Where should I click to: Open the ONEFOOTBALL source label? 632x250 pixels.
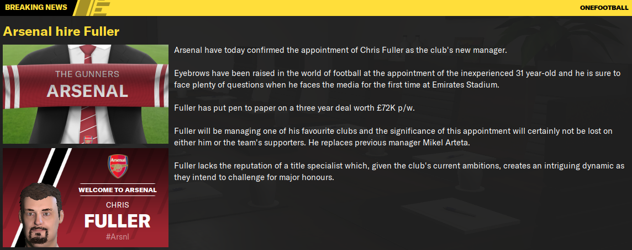[604, 8]
